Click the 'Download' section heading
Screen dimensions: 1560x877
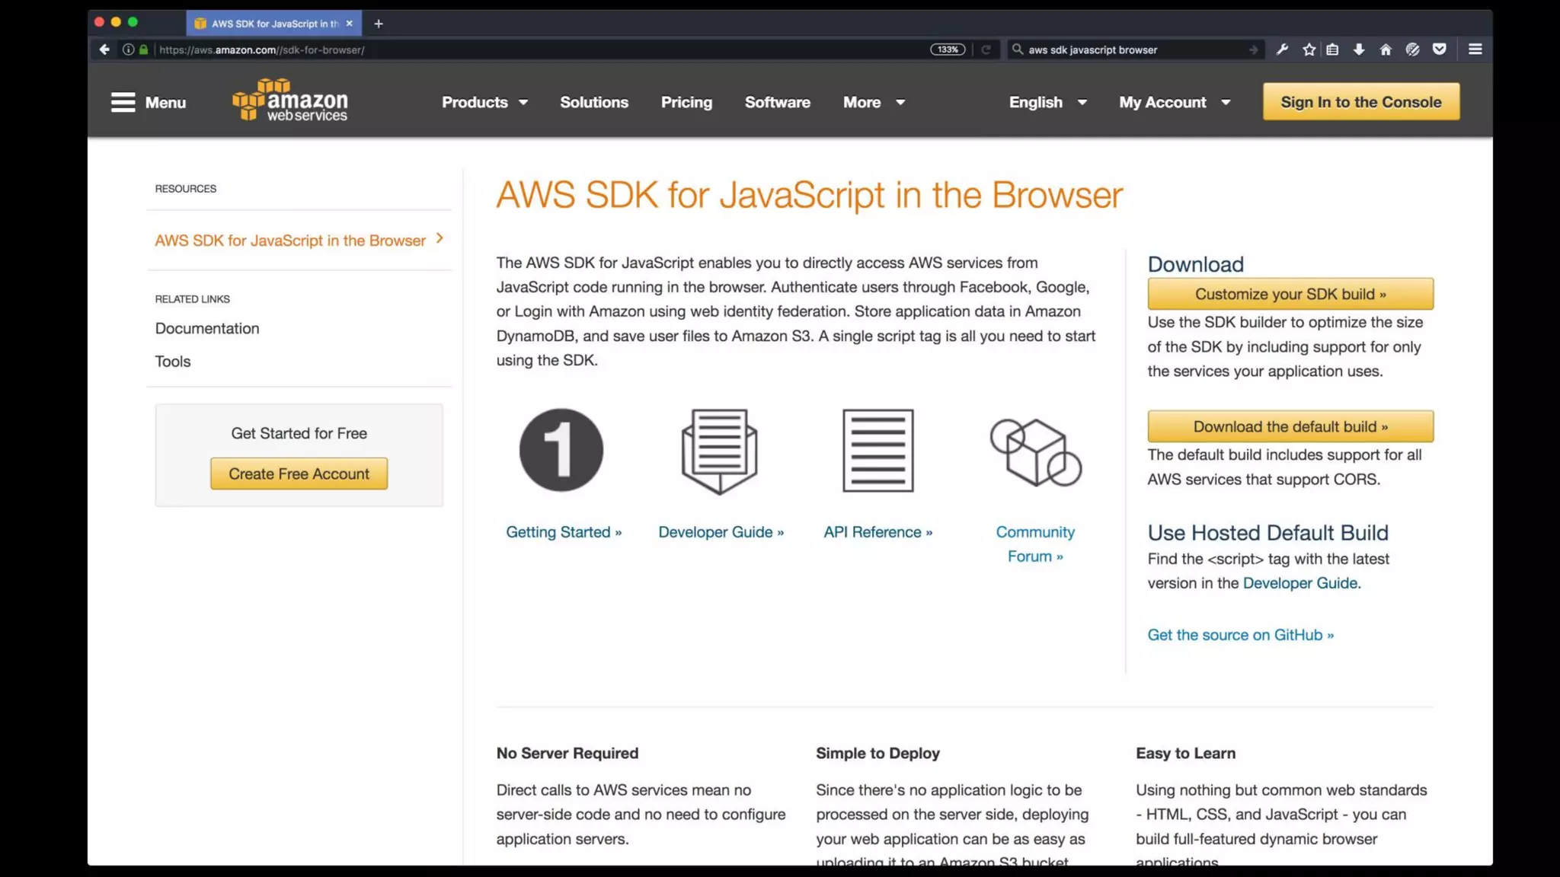(1195, 264)
